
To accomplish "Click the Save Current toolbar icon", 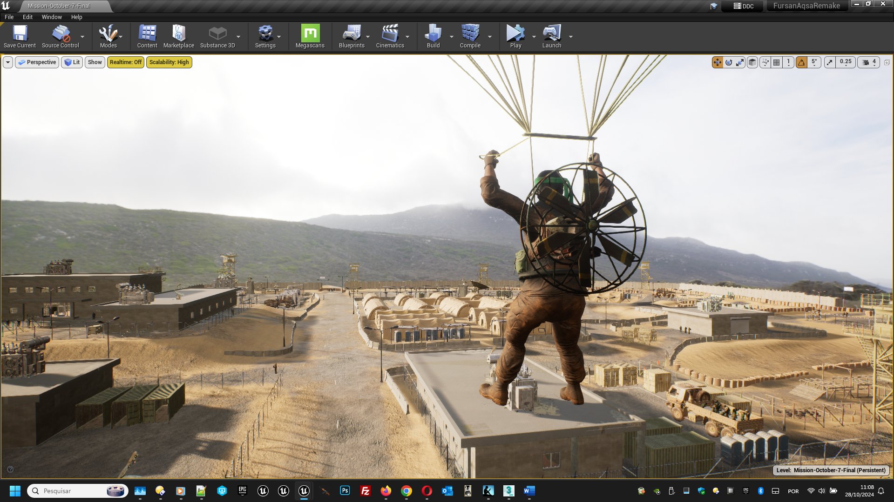I will coord(20,36).
